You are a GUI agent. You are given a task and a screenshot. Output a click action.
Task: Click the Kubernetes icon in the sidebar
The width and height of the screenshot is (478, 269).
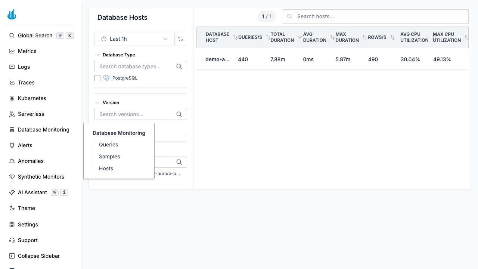12,98
